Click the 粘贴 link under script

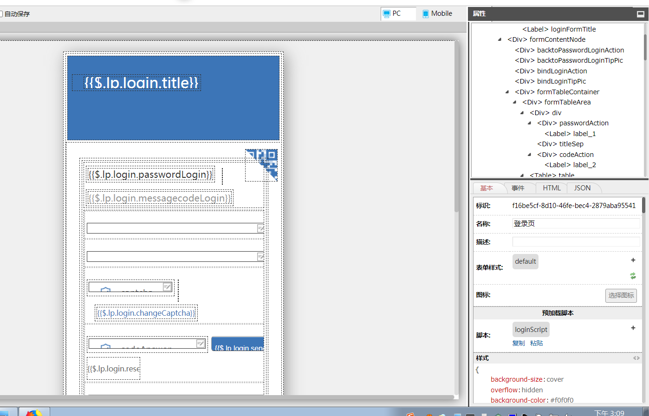pyautogui.click(x=536, y=343)
